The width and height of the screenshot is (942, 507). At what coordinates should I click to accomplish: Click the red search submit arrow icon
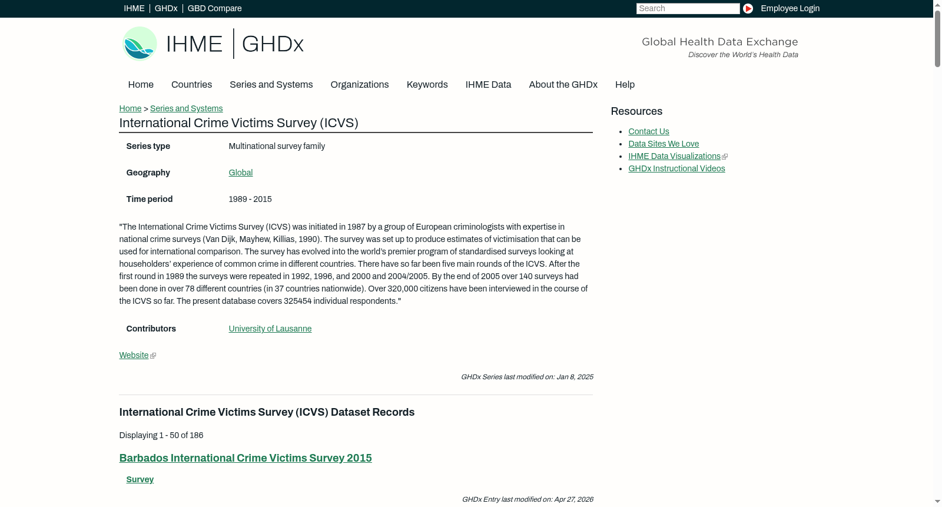tap(748, 8)
